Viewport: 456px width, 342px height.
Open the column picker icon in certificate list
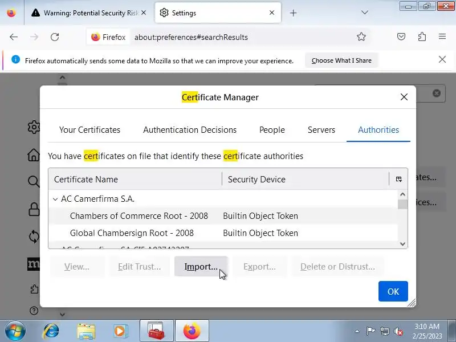pos(398,179)
